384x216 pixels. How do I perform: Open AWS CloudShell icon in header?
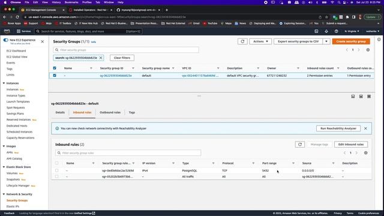coord(316,31)
